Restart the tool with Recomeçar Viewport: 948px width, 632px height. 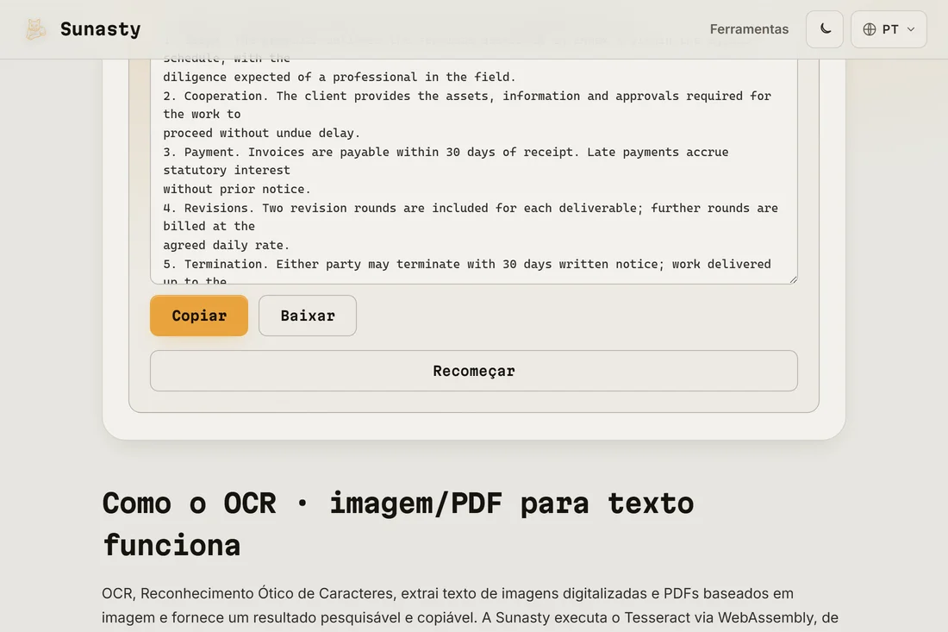coord(474,371)
